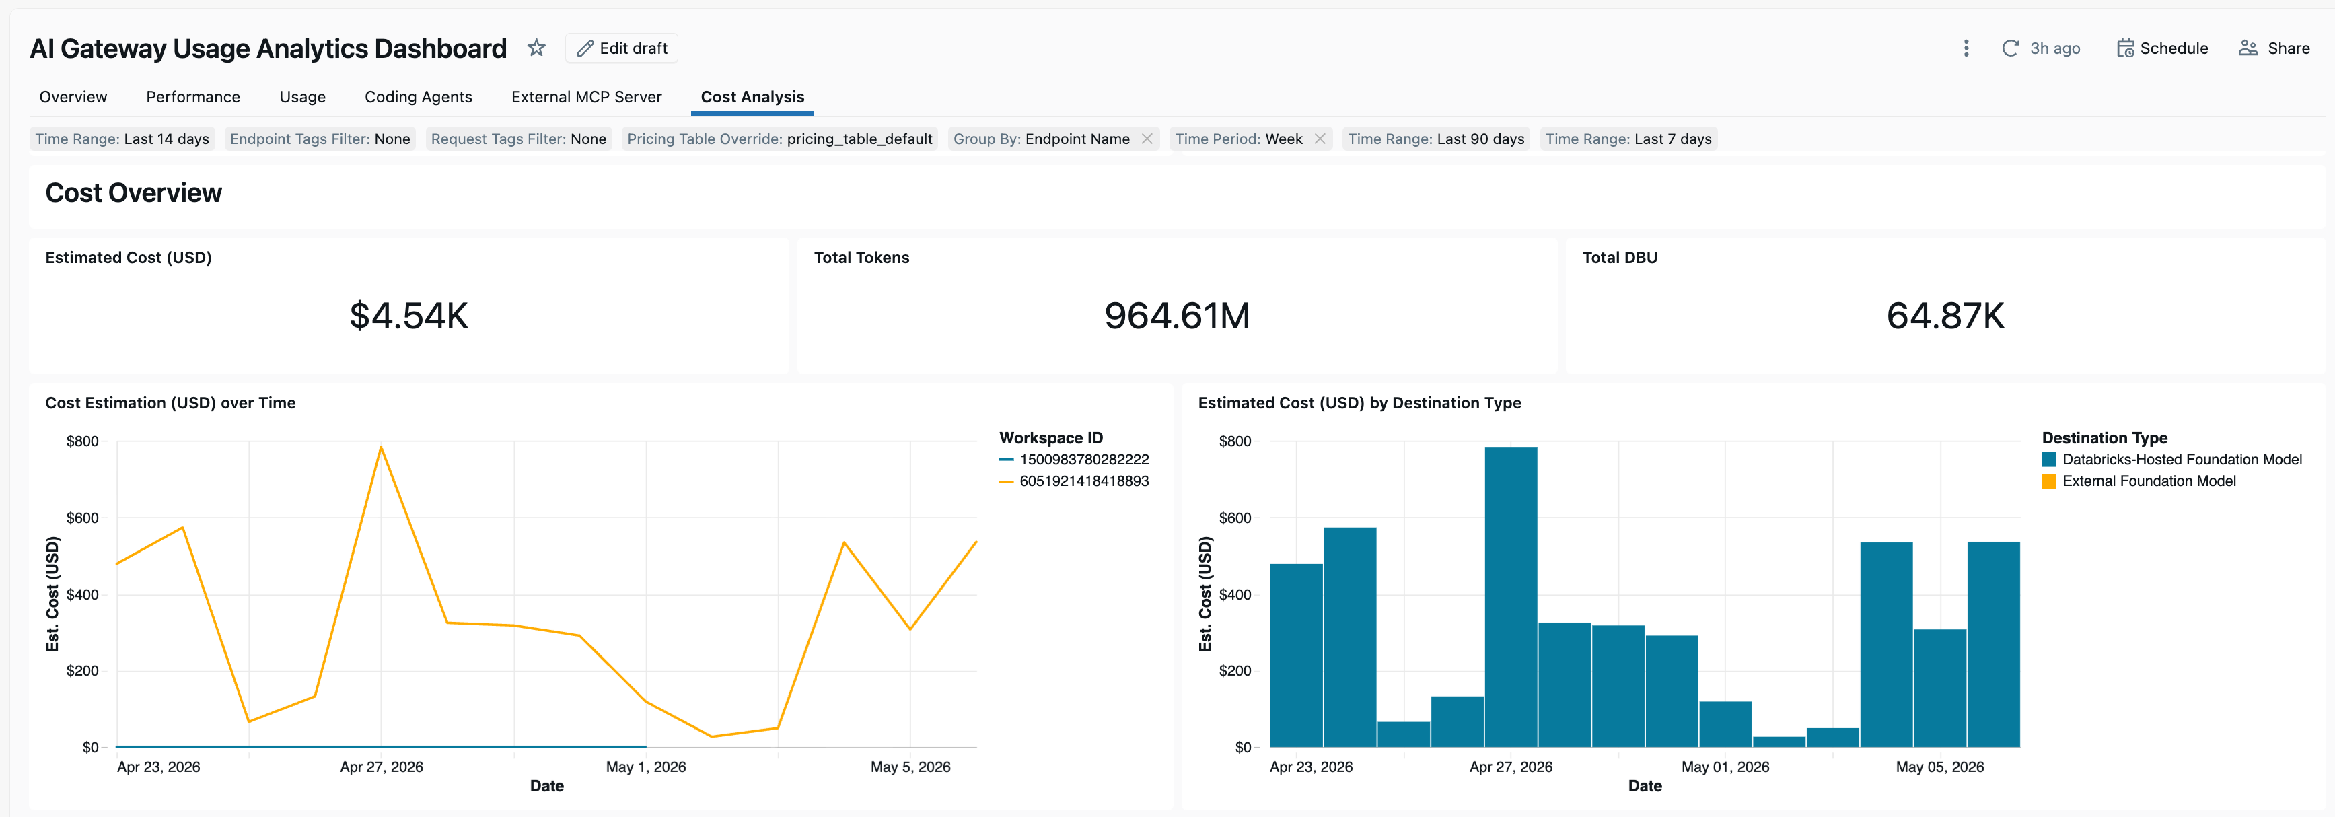This screenshot has height=817, width=2335.
Task: Open the Endpoint Tags Filter dropdown
Action: 320,139
